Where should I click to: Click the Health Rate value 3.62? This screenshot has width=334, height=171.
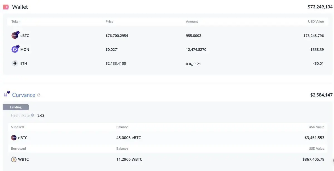click(x=41, y=115)
